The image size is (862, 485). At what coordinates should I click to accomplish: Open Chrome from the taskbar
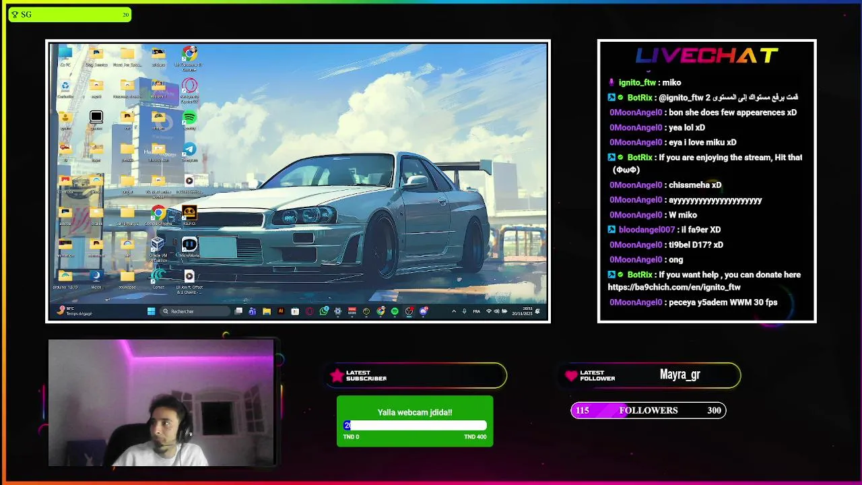pyautogui.click(x=380, y=311)
